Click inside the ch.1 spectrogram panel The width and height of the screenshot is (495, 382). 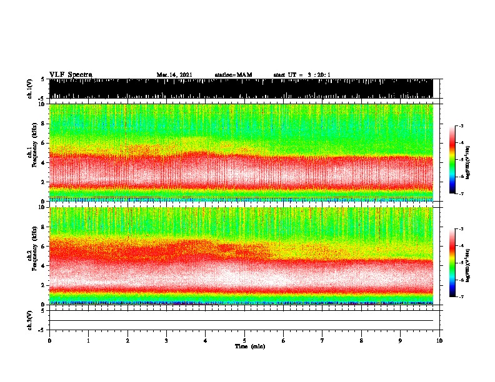(241, 152)
